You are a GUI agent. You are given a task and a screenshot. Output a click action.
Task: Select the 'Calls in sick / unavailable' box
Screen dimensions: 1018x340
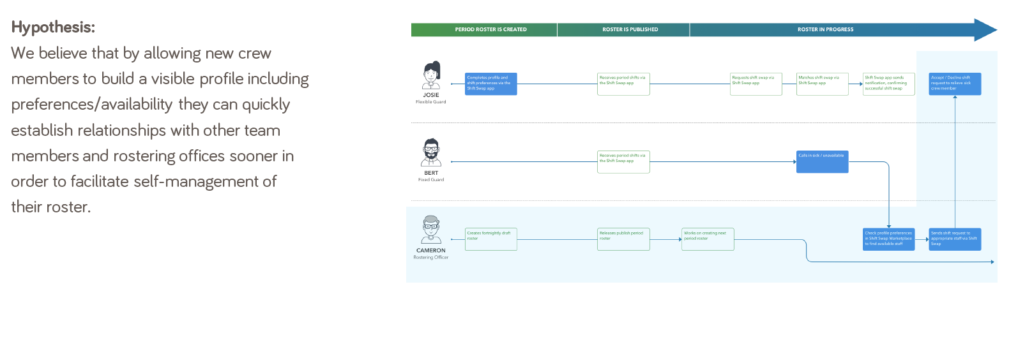click(822, 161)
